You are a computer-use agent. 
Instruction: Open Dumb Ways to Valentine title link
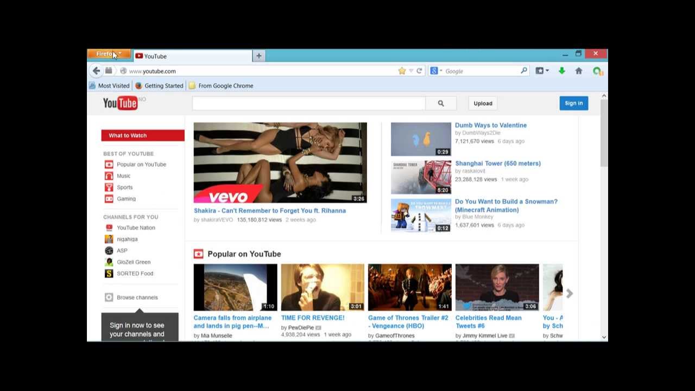(x=491, y=125)
